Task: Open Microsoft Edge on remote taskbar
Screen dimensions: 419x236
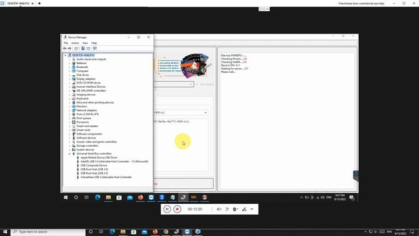Action: point(98,197)
